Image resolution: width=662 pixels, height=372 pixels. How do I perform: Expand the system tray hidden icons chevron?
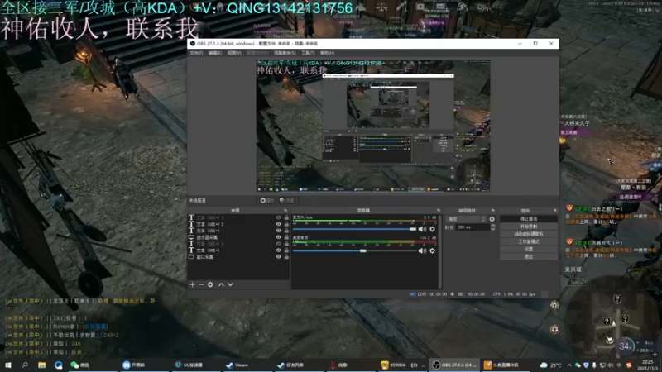point(569,365)
